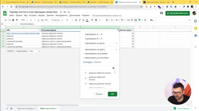Open the Справка menu
Image resolution: width=199 pixels, height=111 pixels.
pos(86,15)
